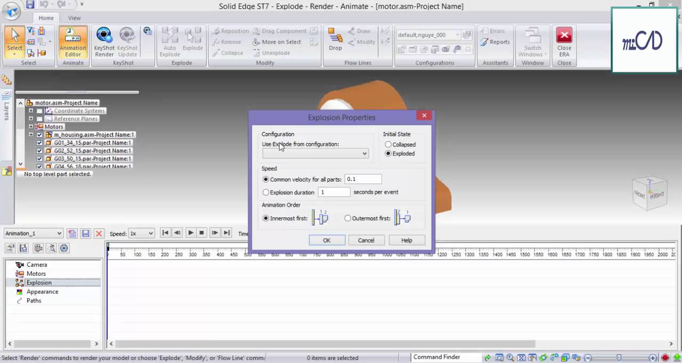The width and height of the screenshot is (682, 363).
Task: Click the red record button in status bar
Action: pos(665,358)
